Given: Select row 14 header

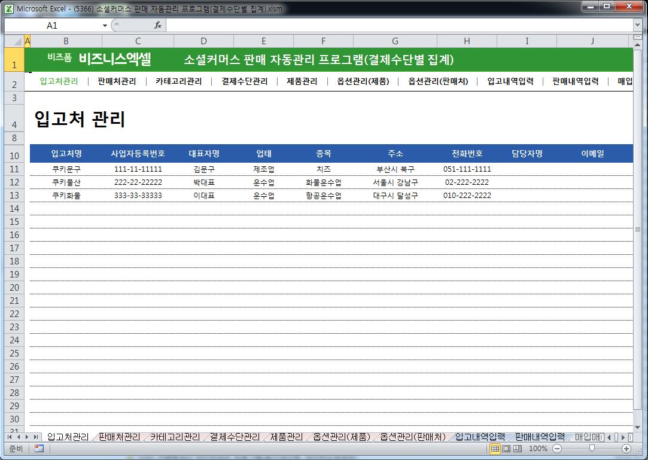Looking at the screenshot, I should (x=14, y=208).
